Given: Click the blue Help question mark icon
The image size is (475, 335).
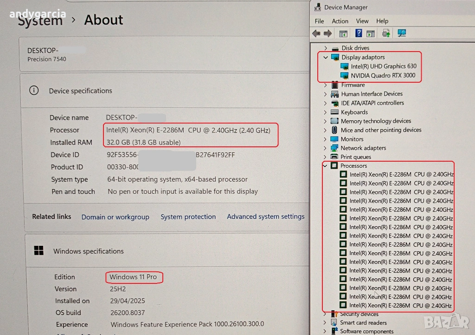Looking at the screenshot, I should [x=359, y=33].
